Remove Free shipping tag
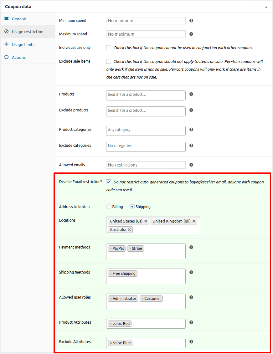 [x=111, y=274]
